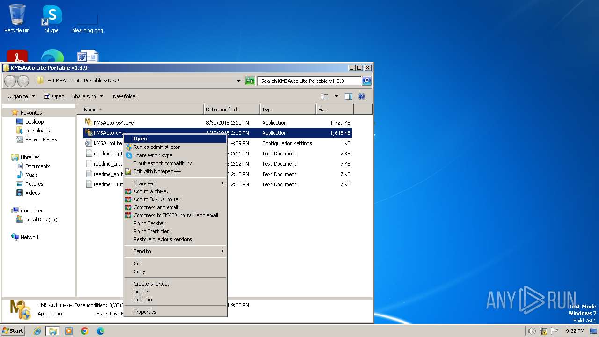Change view with the views icon

click(x=325, y=96)
